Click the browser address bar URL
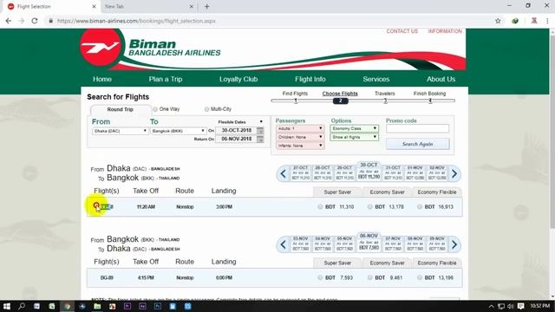This screenshot has height=312, width=555. [x=136, y=21]
